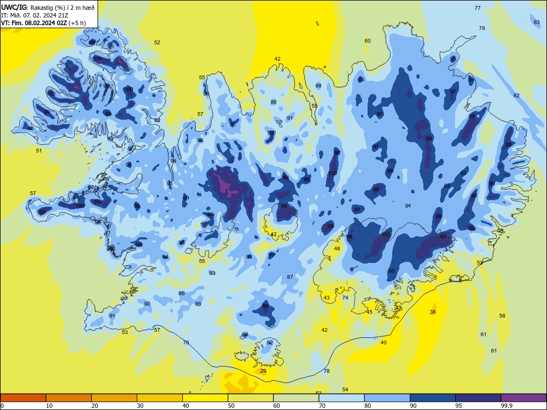Click the legend tick label 70
547x410 pixels.
322,406
